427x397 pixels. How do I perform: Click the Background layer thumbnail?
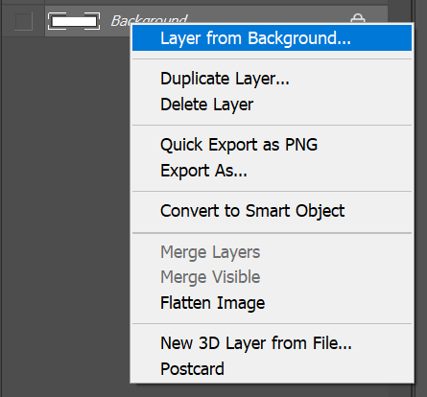pos(74,21)
